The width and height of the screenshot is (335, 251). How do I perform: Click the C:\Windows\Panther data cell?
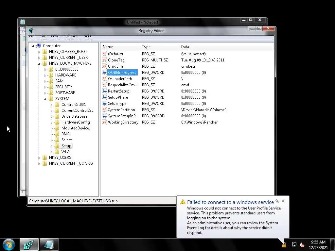(199, 122)
